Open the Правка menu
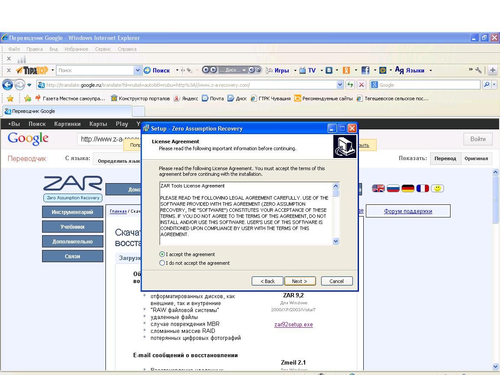Image resolution: width=500 pixels, height=375 pixels. coord(34,49)
